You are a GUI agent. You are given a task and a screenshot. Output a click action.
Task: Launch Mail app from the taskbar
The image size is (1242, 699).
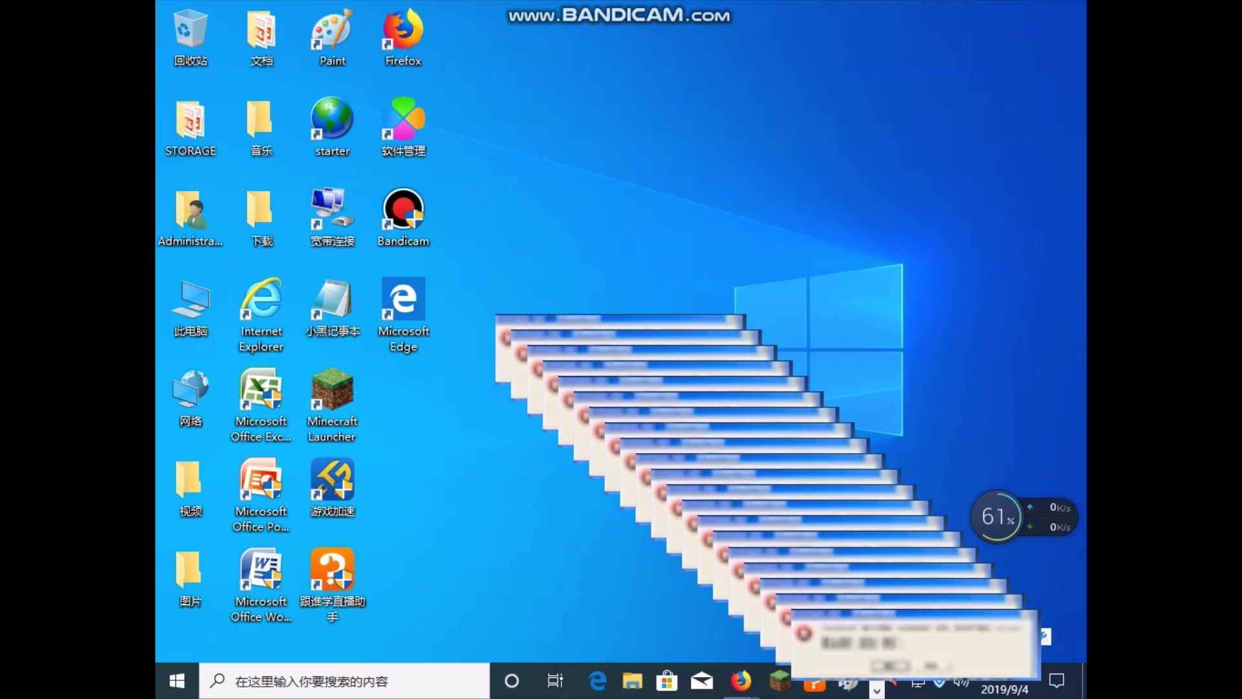point(702,681)
